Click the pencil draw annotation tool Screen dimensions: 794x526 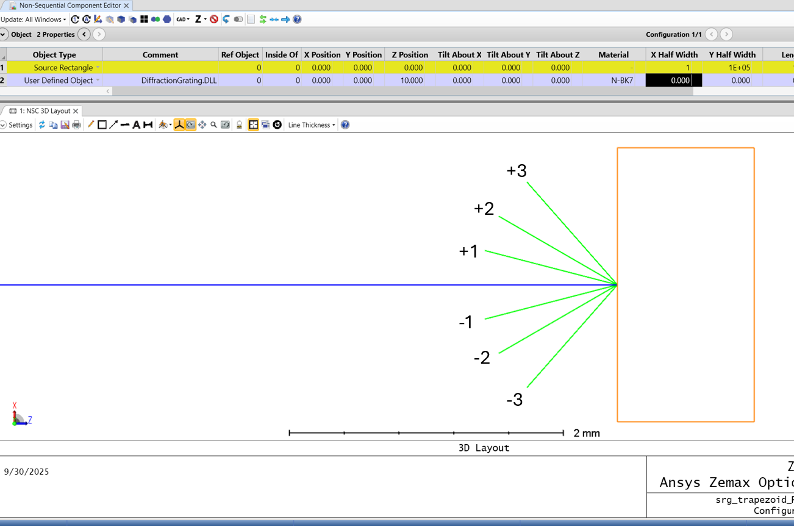[x=90, y=125]
